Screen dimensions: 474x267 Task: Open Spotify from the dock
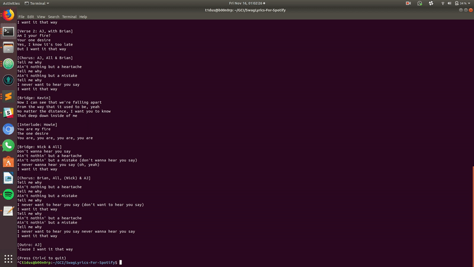click(x=8, y=195)
